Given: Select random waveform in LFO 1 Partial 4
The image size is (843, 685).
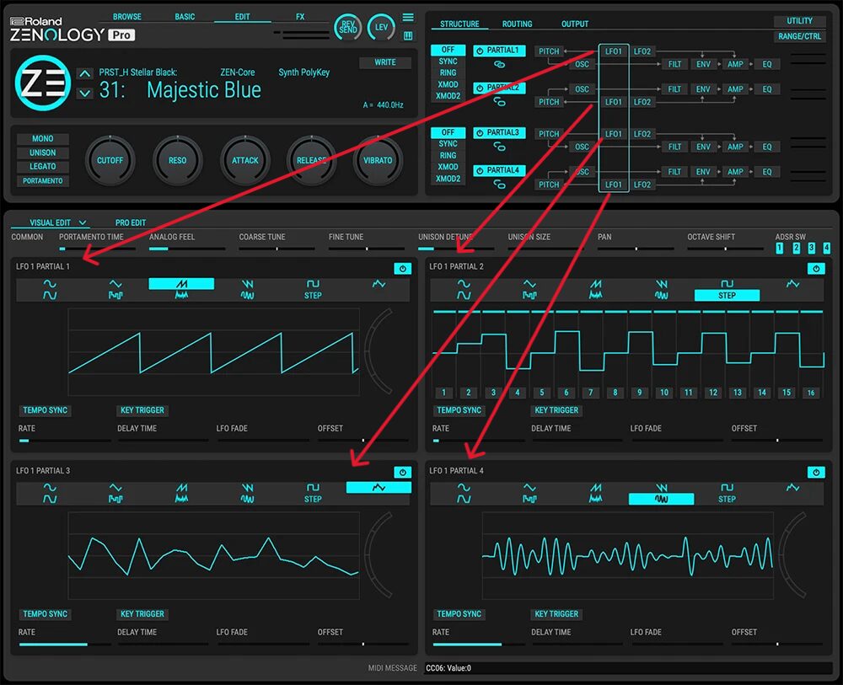Looking at the screenshot, I should coord(792,487).
